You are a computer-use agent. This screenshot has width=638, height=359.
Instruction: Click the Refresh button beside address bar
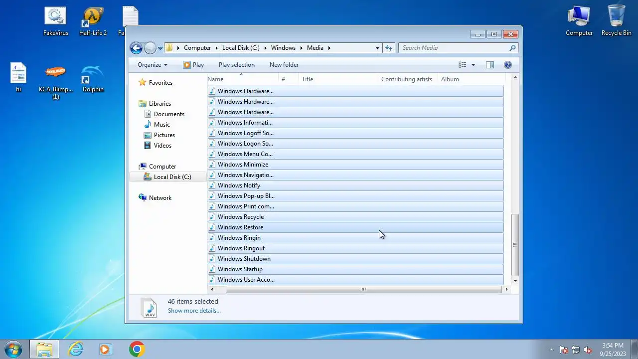tap(389, 48)
